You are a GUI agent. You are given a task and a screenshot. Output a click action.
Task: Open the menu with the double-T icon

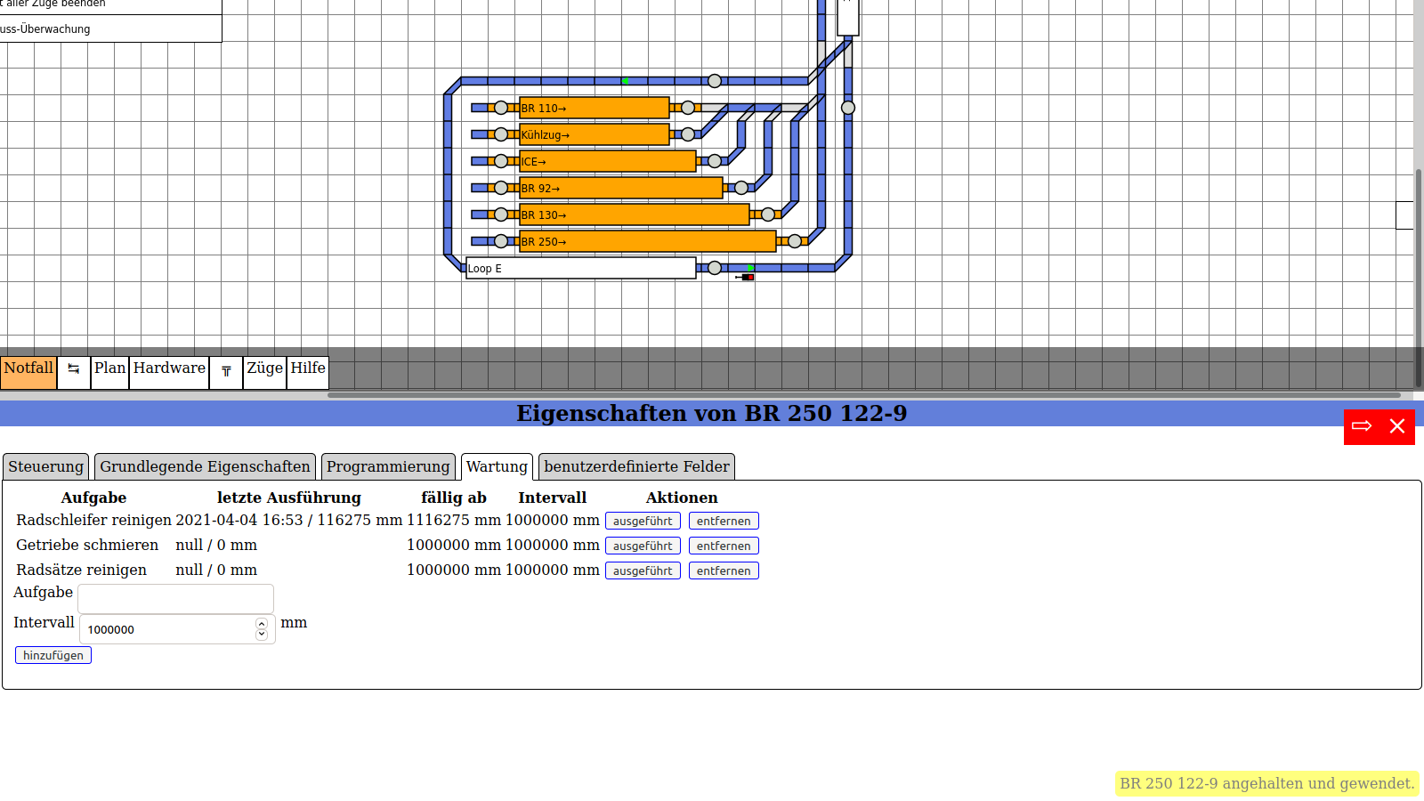tap(226, 371)
